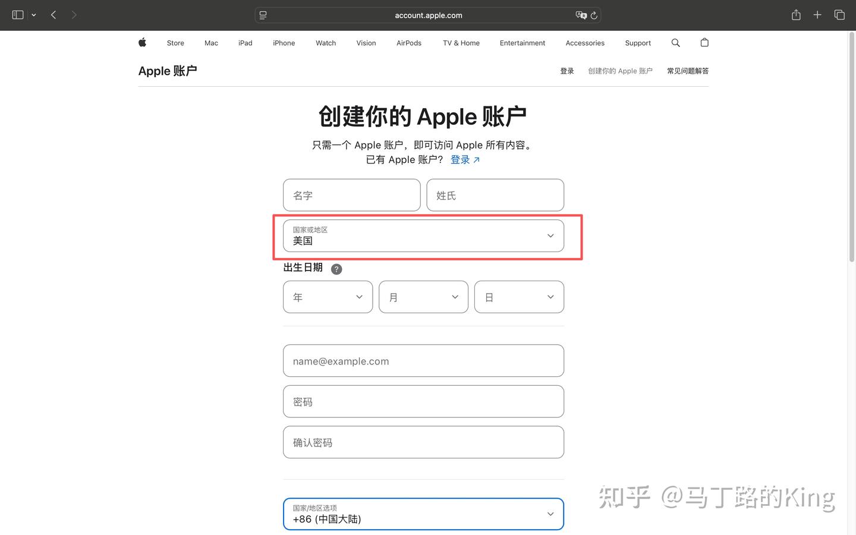Open the Vision menu item

(x=366, y=43)
